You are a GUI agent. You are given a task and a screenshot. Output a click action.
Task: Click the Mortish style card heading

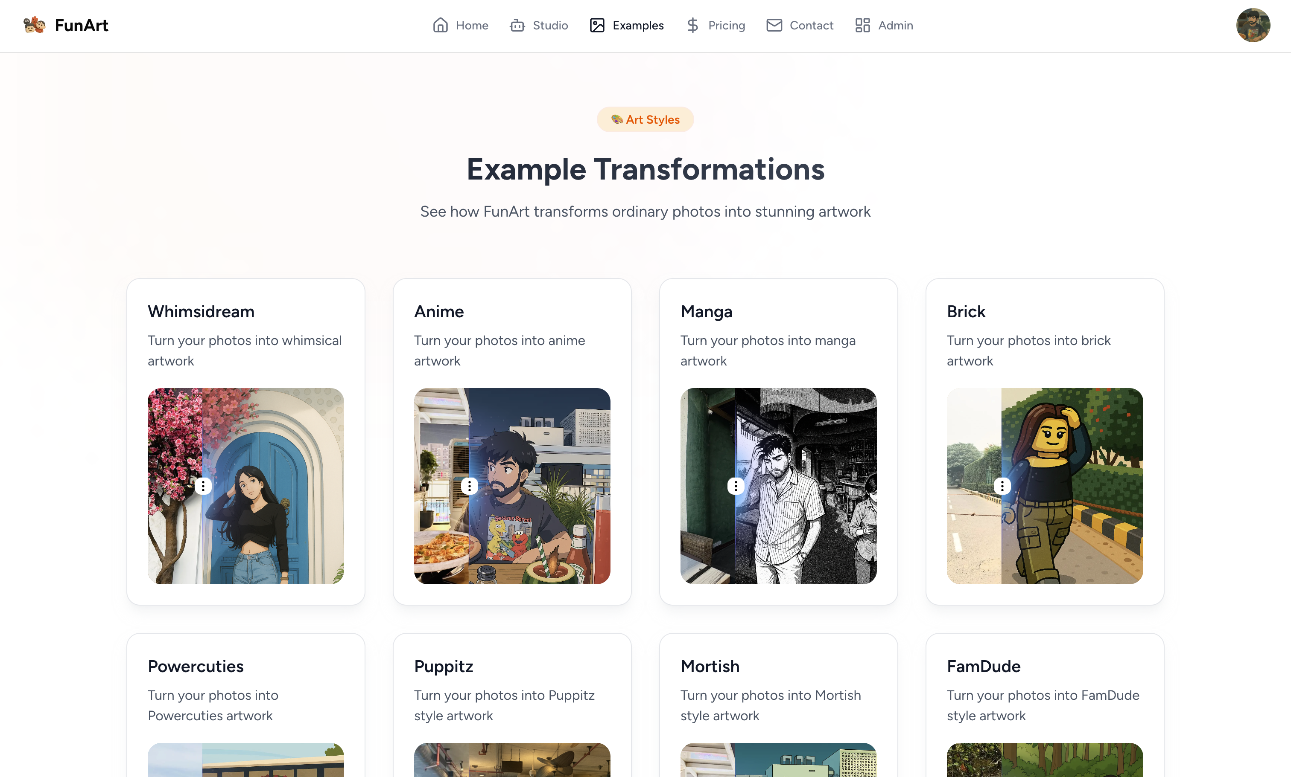(710, 666)
